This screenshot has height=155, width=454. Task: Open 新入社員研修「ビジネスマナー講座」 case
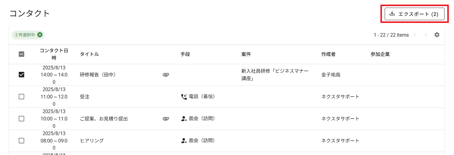click(x=275, y=75)
